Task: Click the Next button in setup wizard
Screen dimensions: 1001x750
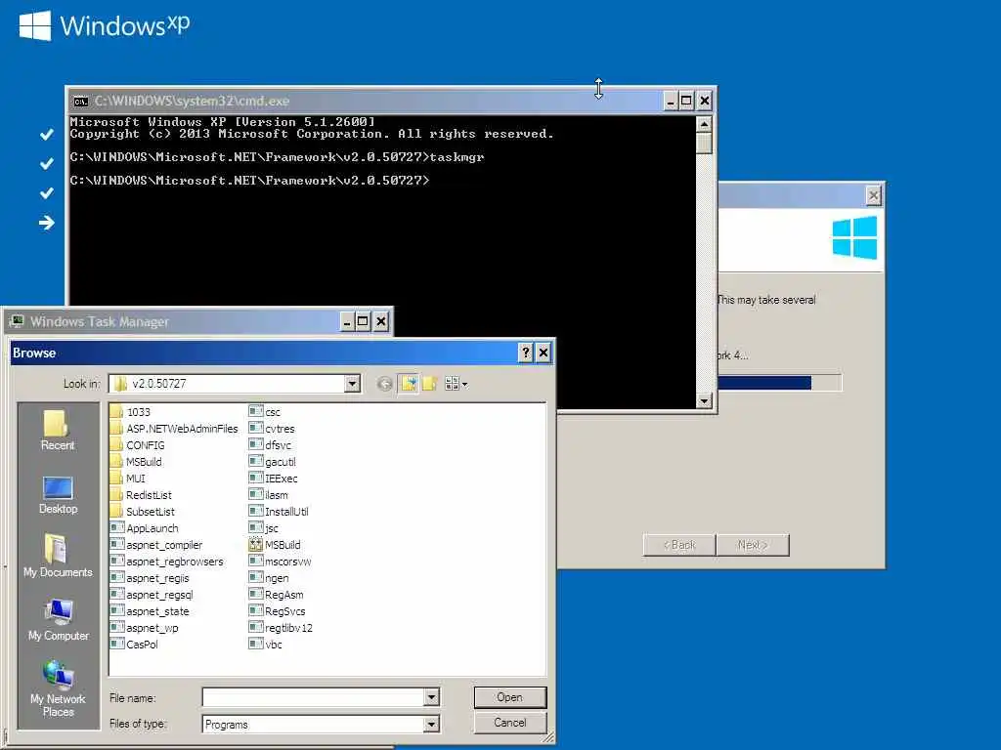Action: (753, 545)
